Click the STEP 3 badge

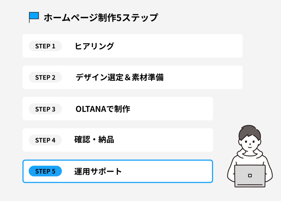(x=45, y=109)
